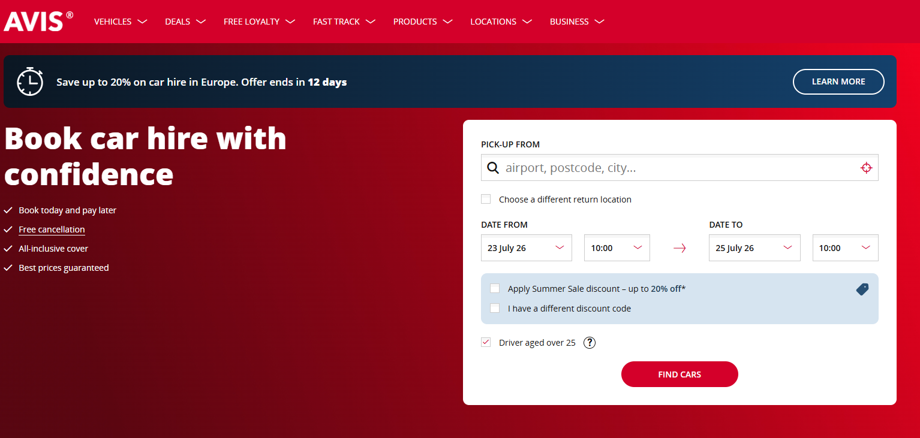This screenshot has width=920, height=438.
Task: Click the All-inclusive cover text
Action: point(53,249)
